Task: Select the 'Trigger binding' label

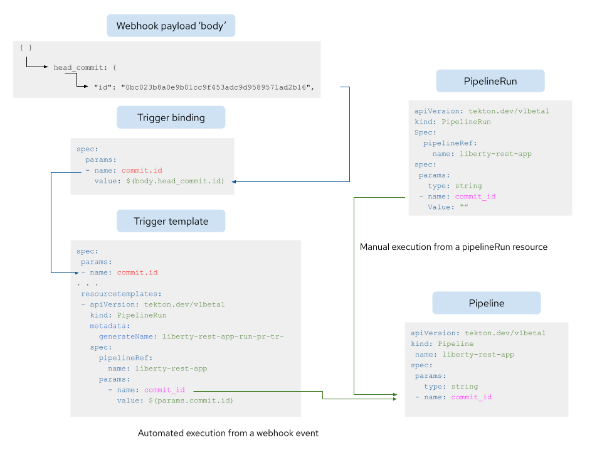Action: pos(171,117)
